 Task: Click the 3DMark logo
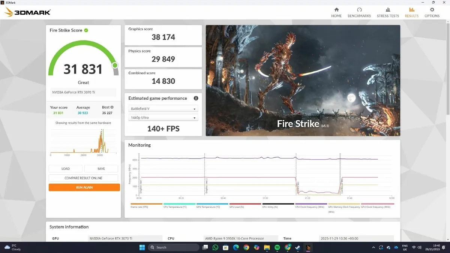click(26, 12)
